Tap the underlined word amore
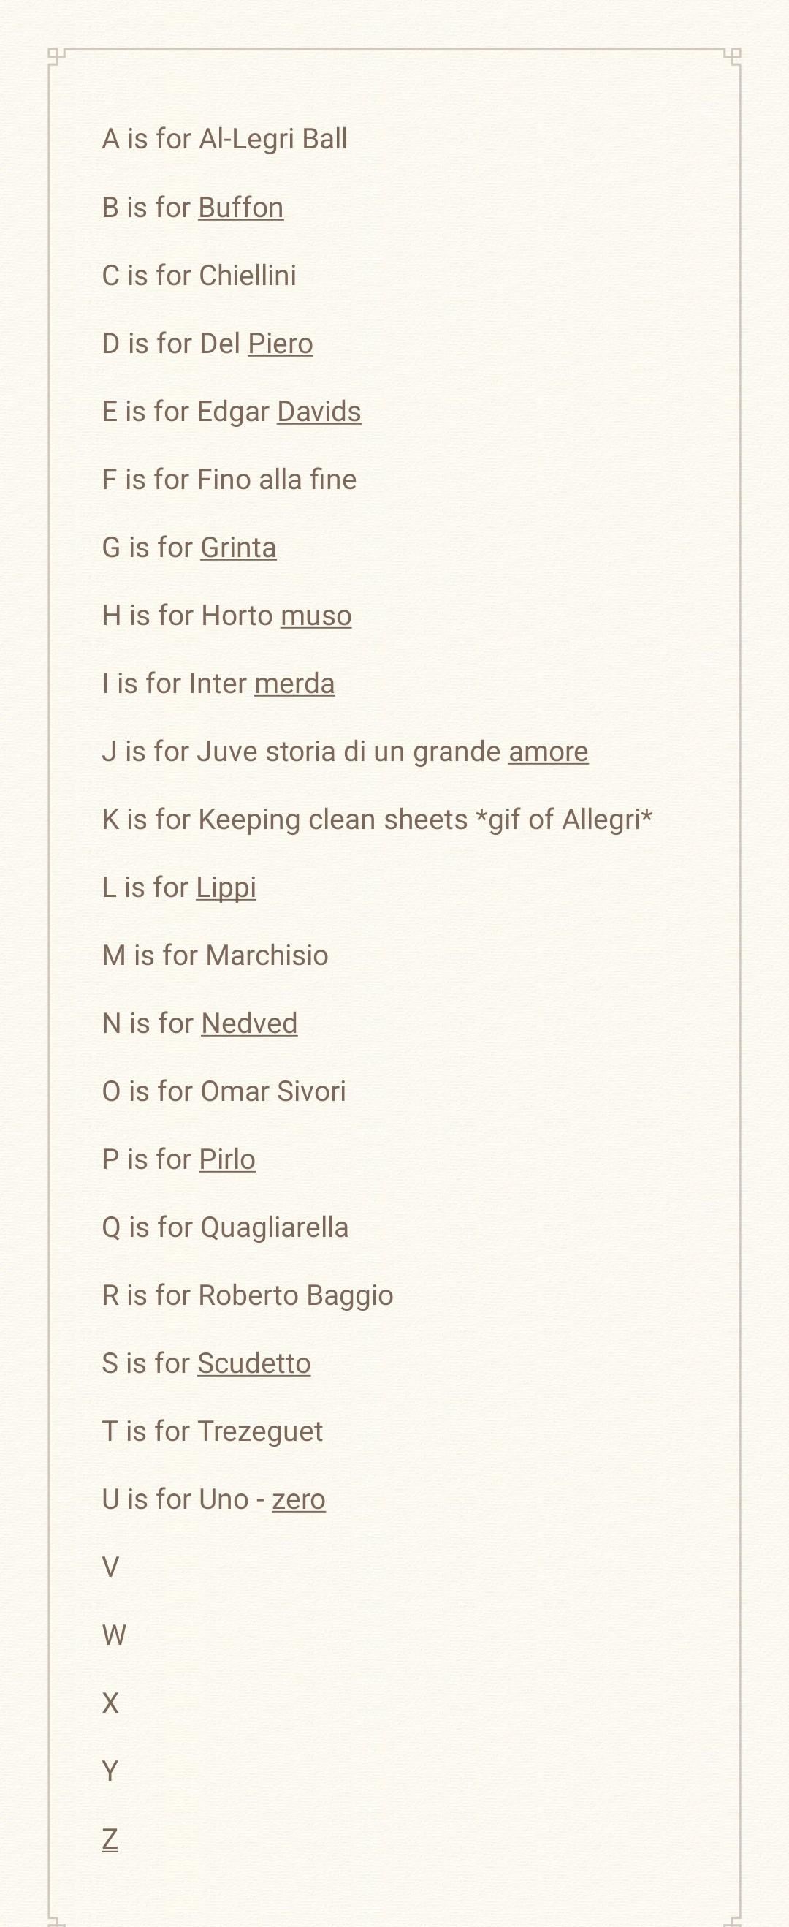Viewport: 789px width, 1927px height. point(549,752)
